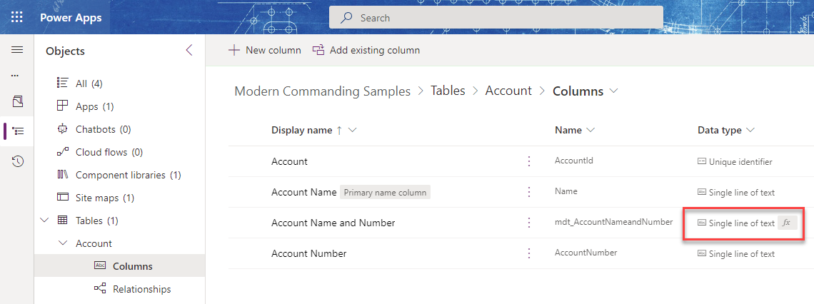814x304 pixels.
Task: Open the more options ellipsis in left rail
Action: click(15, 75)
